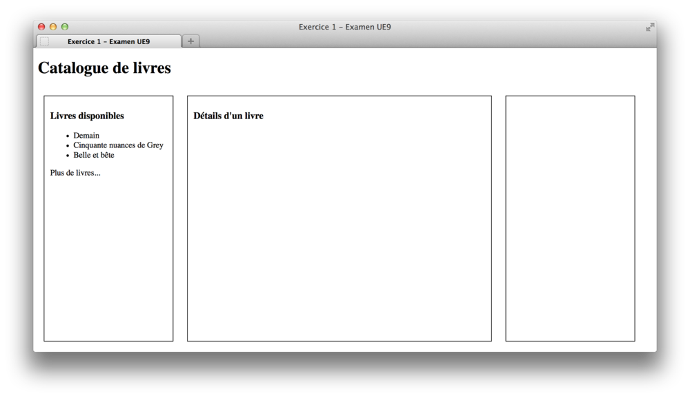This screenshot has width=690, height=398.
Task: Minimize the window with the yellow button
Action: [53, 27]
